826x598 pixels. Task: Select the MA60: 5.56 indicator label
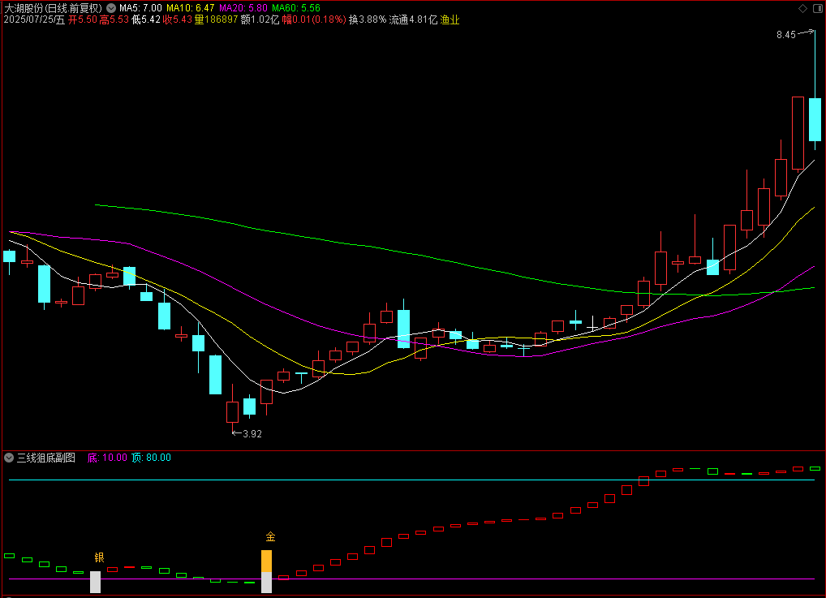pos(296,8)
